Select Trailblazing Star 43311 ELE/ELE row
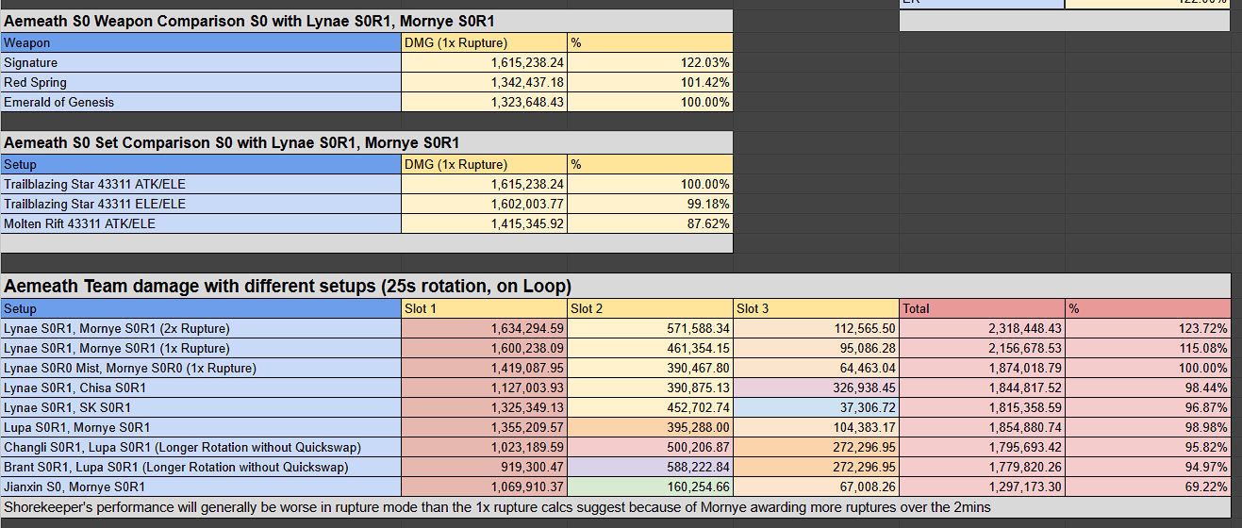The image size is (1242, 528). point(201,204)
